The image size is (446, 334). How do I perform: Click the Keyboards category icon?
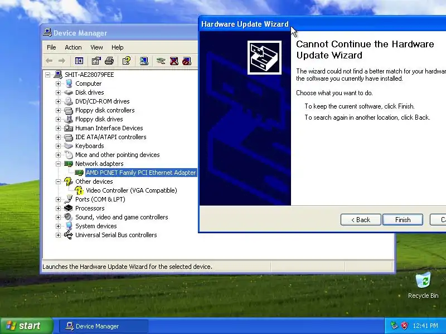69,146
